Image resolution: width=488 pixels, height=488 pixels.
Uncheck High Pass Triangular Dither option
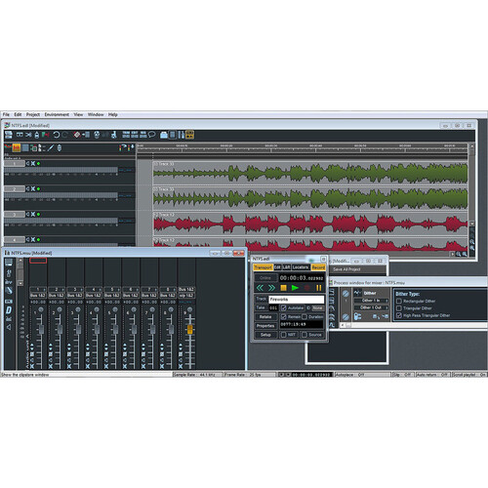pyautogui.click(x=399, y=315)
